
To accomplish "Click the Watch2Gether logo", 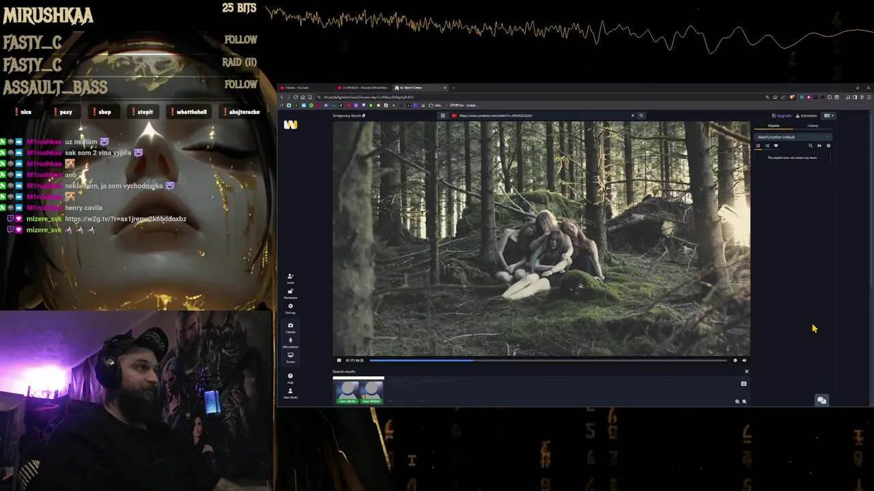I will tap(290, 125).
